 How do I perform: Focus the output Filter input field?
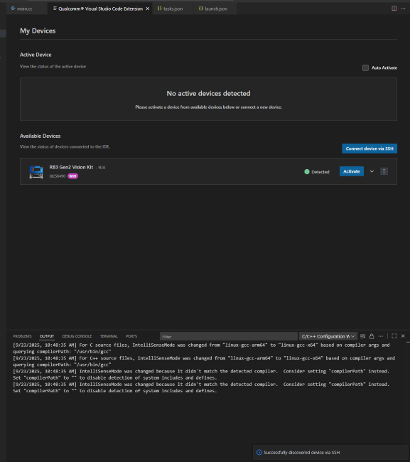pos(229,336)
